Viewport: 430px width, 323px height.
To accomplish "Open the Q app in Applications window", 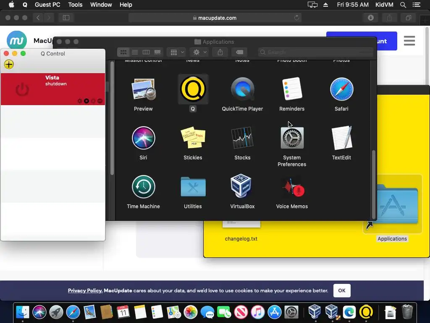I will click(x=193, y=89).
